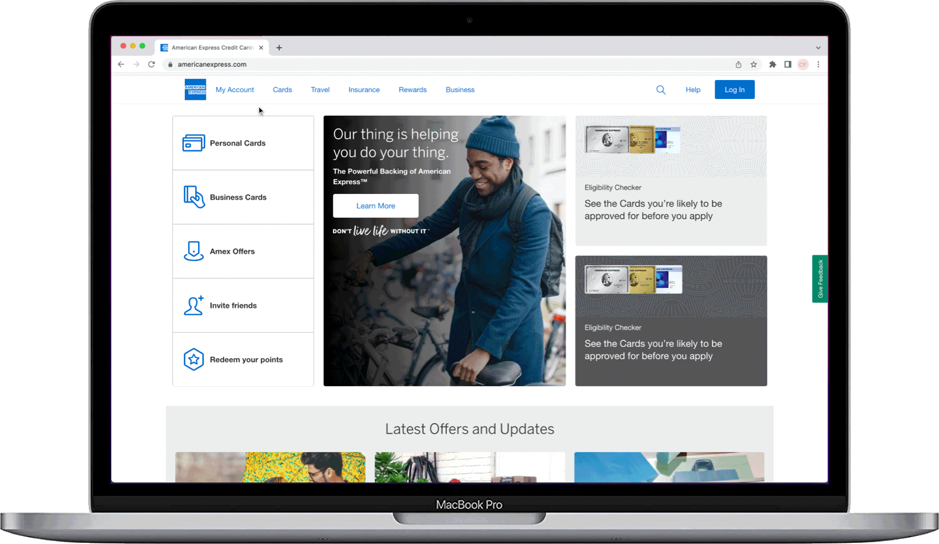Click the Redeem your points badge icon
This screenshot has height=544, width=939.
click(x=194, y=360)
